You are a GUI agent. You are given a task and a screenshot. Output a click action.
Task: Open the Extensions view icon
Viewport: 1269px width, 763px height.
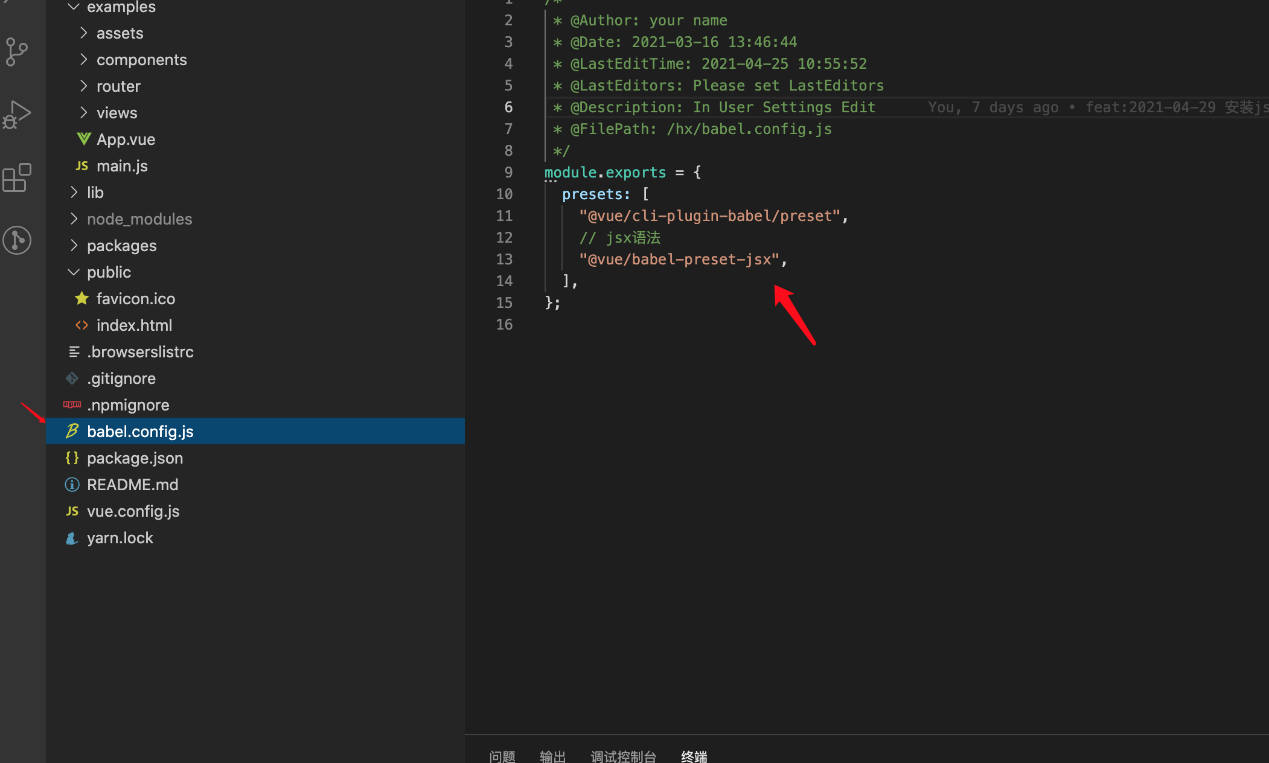click(x=17, y=177)
